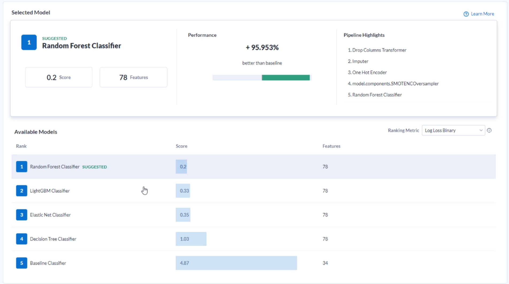Screen dimensions: 509x284
Task: Click the 78 features value for Random Forest row
Action: coord(325,166)
